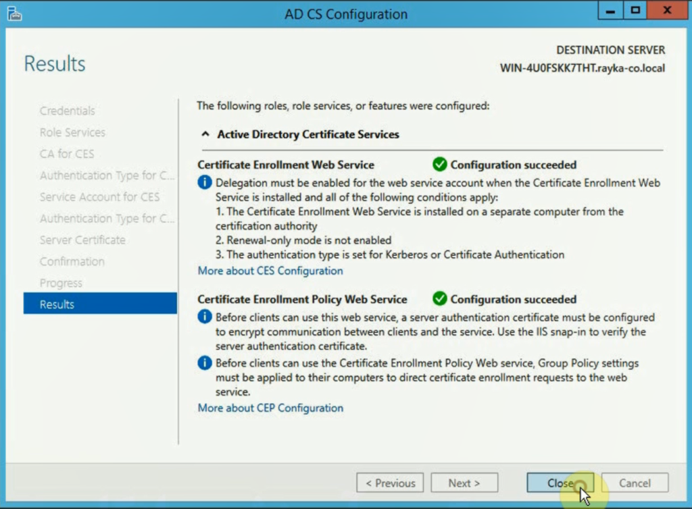Click info icon next to Delegation must be enabled
Screen dimensions: 692x509
tap(204, 182)
